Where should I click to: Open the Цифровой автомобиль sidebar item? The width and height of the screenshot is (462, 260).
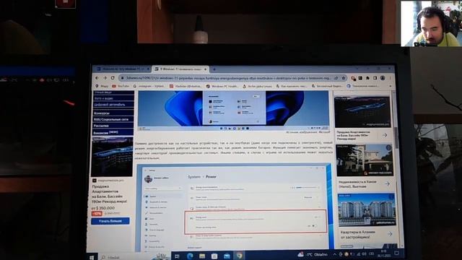tap(113, 105)
